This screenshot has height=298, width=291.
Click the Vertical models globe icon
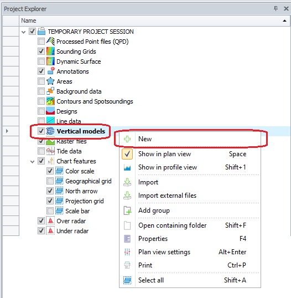(x=50, y=131)
